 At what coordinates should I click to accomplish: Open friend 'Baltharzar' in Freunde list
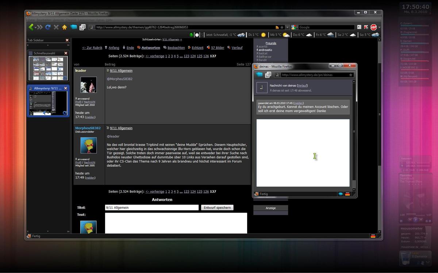coord(265,56)
